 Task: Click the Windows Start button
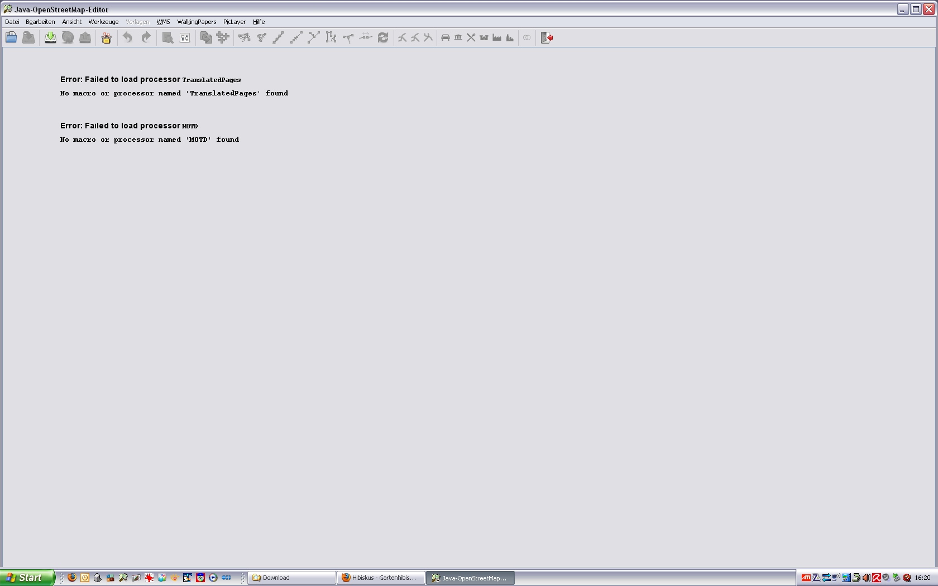pos(26,578)
